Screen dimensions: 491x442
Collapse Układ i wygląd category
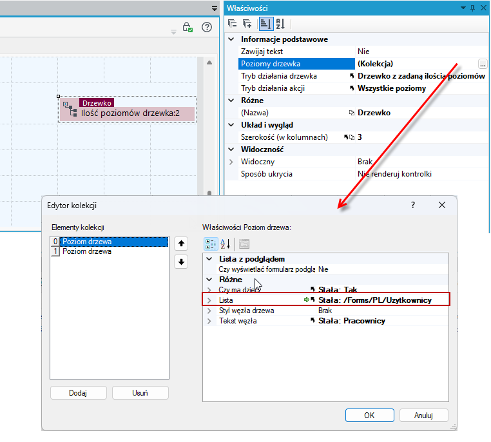pos(231,125)
